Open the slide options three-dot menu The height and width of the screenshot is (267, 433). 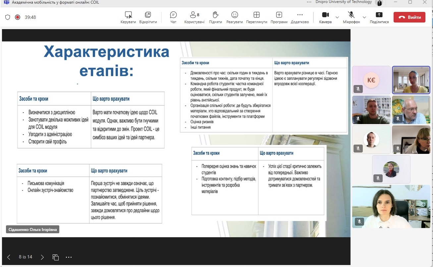click(69, 257)
